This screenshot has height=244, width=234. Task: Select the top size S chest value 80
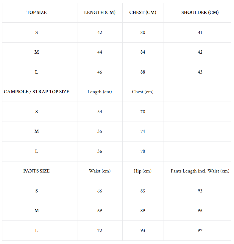point(143,32)
